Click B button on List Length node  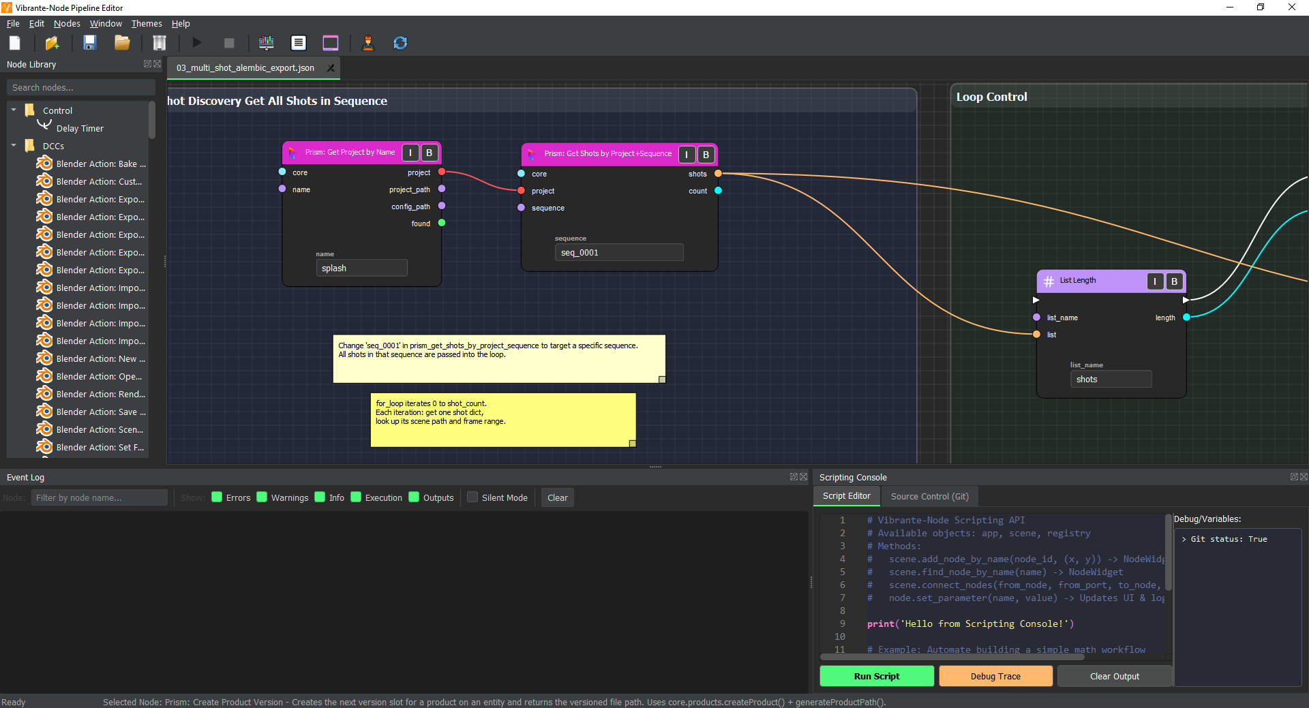(x=1174, y=281)
